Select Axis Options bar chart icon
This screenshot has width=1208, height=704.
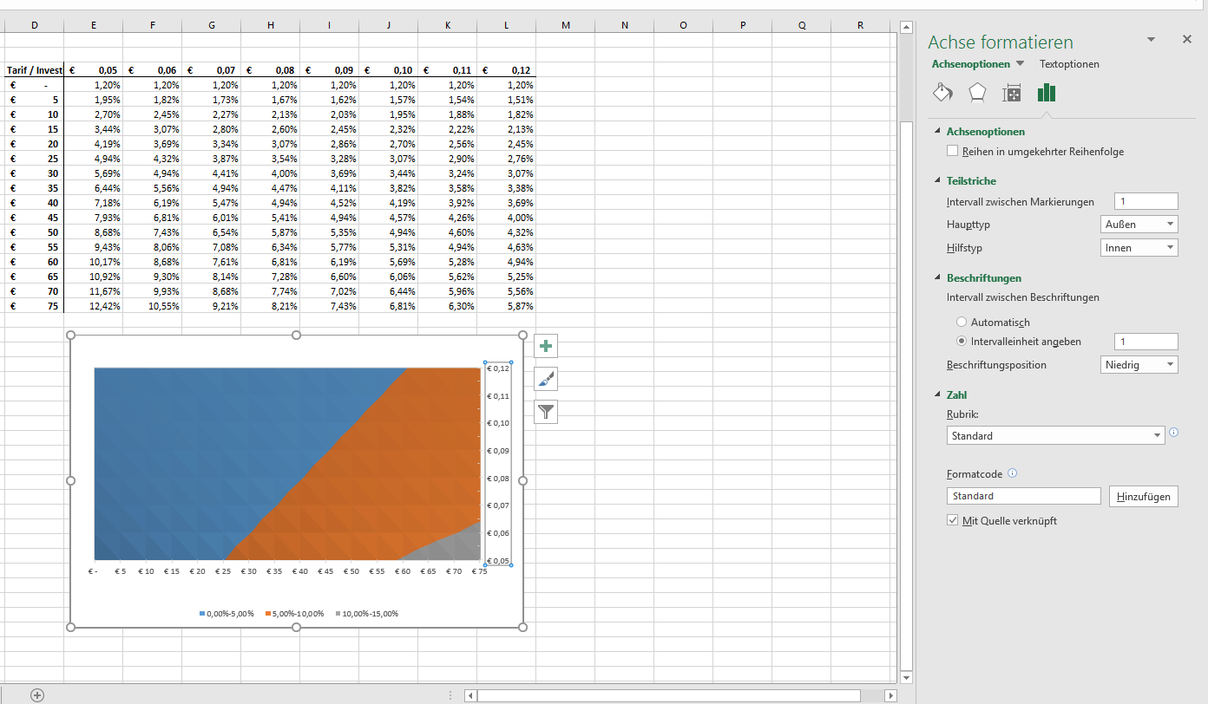pos(1047,93)
